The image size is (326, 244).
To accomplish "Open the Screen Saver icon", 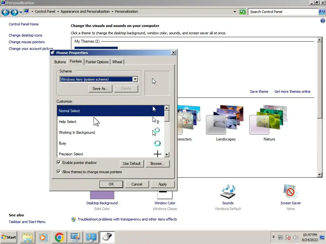I will [290, 192].
